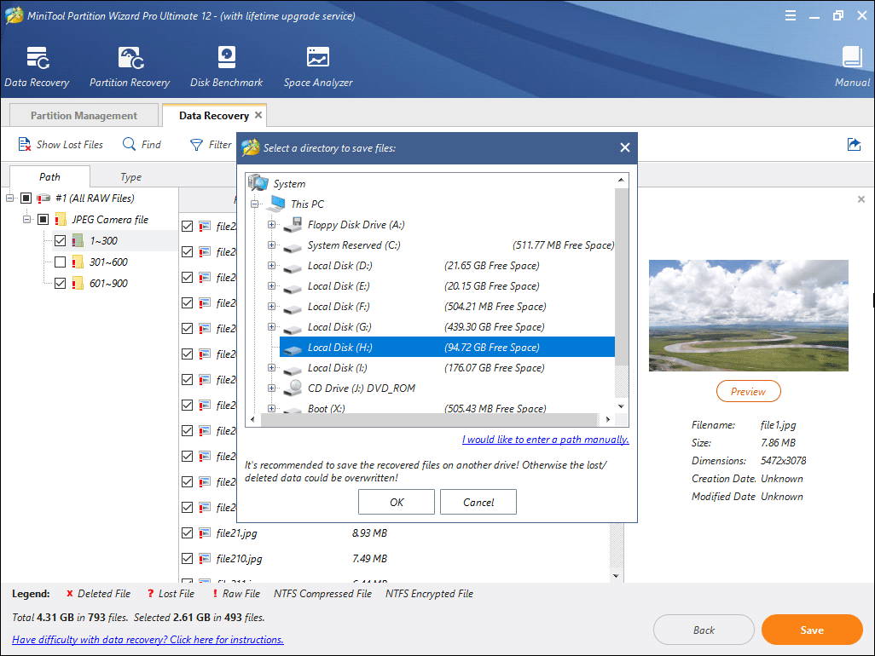Uncheck the 1~300 folder checkbox
This screenshot has width=875, height=656.
(x=59, y=239)
